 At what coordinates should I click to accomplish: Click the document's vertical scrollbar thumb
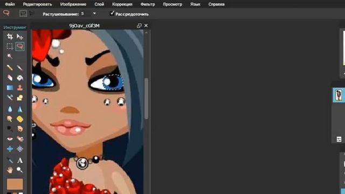tap(146, 99)
